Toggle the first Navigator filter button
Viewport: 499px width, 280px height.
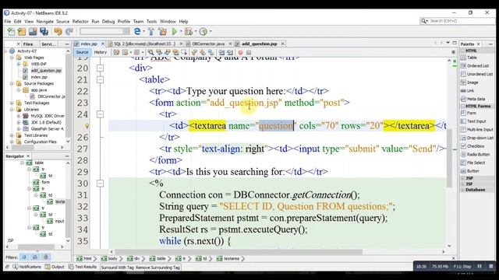(24, 257)
